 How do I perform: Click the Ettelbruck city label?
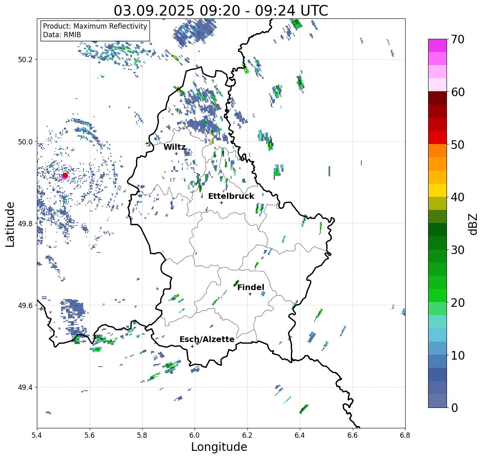[231, 196]
